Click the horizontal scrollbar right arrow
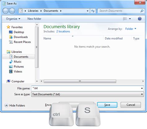This screenshot has height=129, width=147. (143, 81)
